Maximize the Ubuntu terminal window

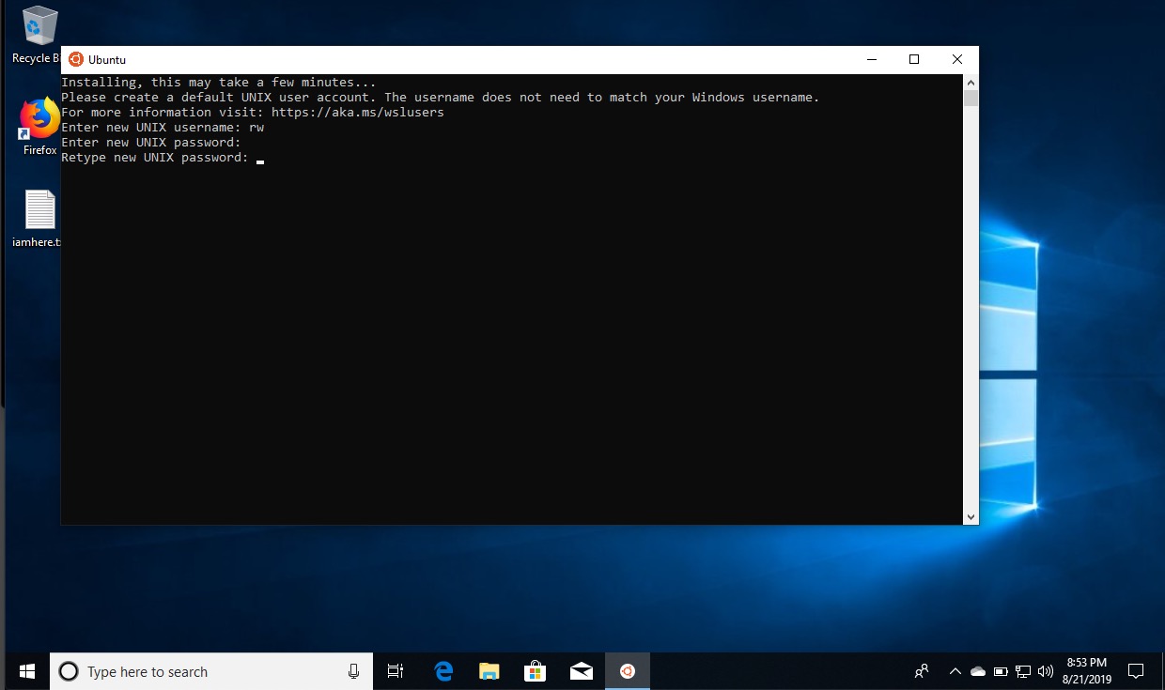pyautogui.click(x=913, y=59)
